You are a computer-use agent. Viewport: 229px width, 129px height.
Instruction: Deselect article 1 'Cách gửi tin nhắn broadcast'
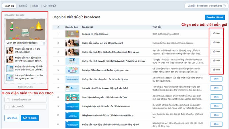click(x=216, y=33)
